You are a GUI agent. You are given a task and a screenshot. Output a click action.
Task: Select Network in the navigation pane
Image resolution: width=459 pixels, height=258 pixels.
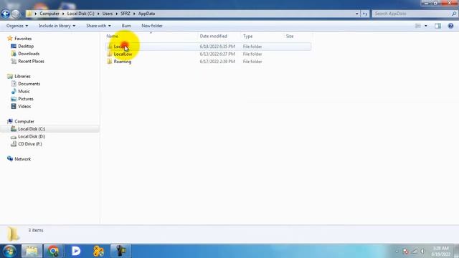click(22, 159)
